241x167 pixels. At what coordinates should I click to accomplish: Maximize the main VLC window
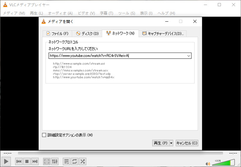pos(219,5)
